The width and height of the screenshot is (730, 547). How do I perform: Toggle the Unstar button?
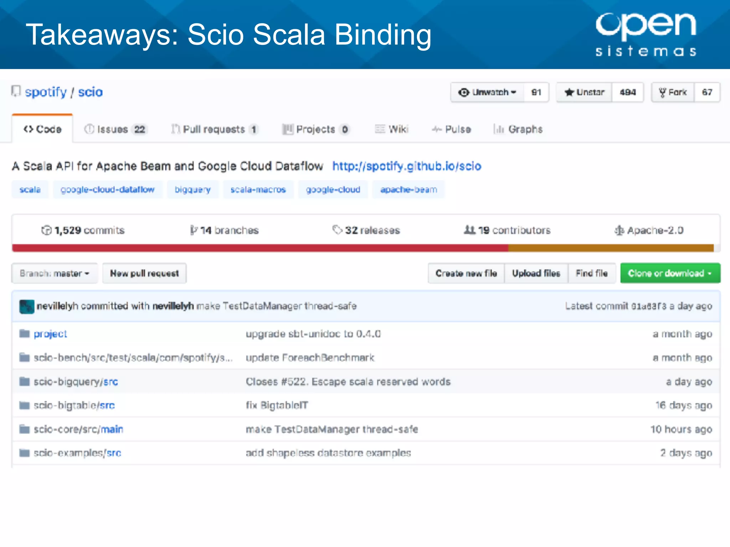pyautogui.click(x=585, y=93)
